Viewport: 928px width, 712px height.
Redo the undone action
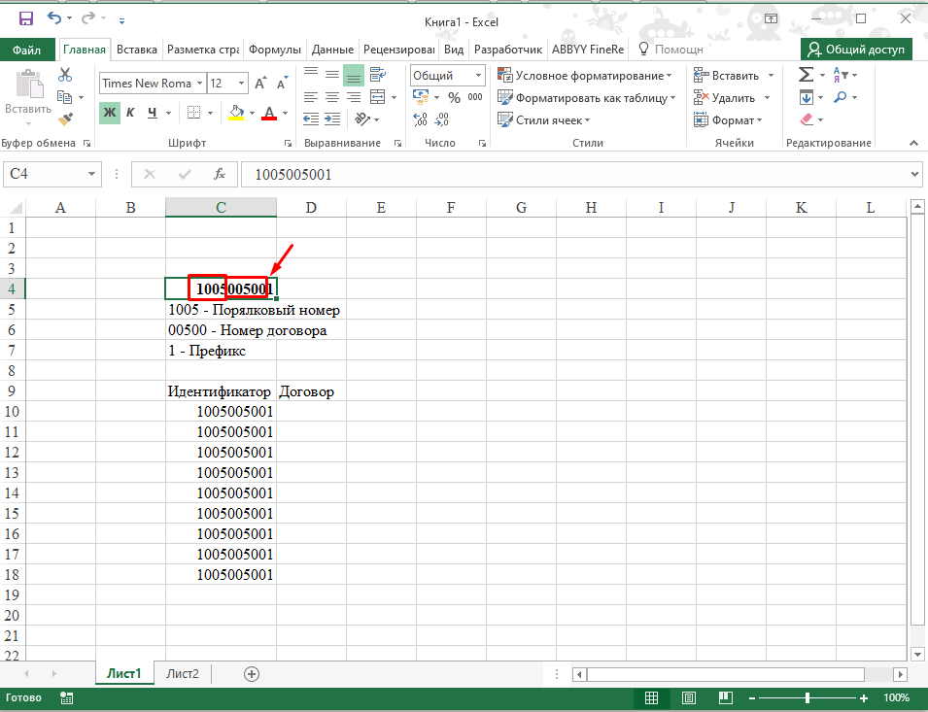pos(87,18)
